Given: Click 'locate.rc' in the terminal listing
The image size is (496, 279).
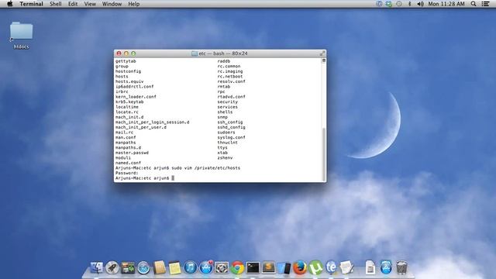Looking at the screenshot, I should (x=127, y=112).
